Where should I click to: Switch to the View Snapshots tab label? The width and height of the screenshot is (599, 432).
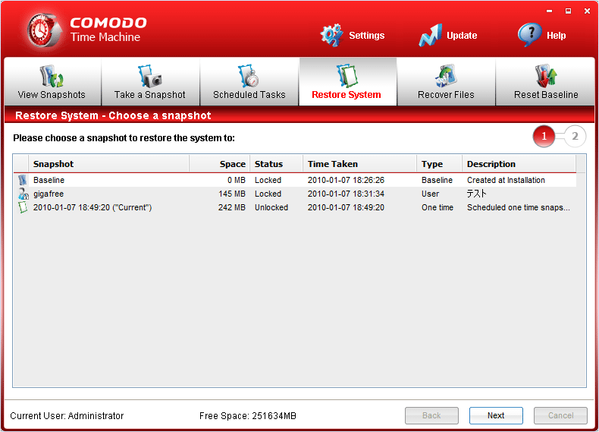coord(52,94)
